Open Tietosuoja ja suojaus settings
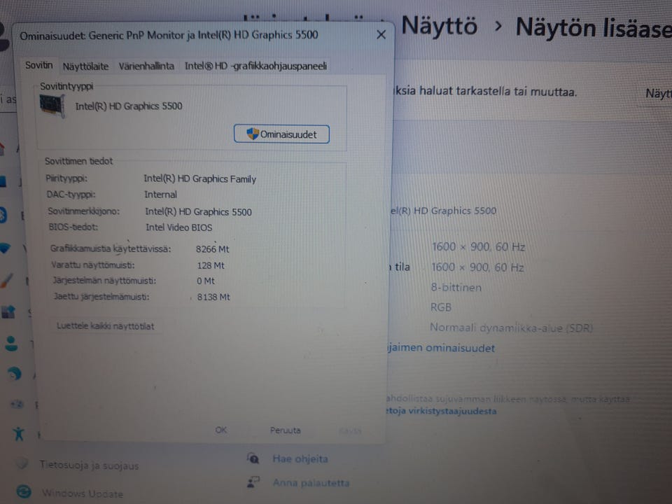The image size is (672, 504). click(x=89, y=465)
